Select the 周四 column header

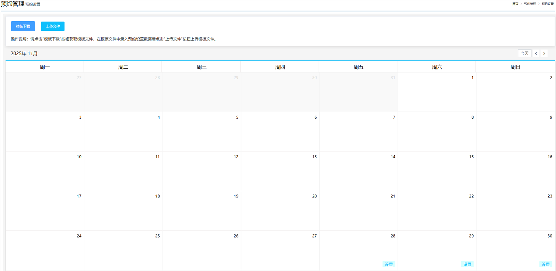click(x=280, y=67)
